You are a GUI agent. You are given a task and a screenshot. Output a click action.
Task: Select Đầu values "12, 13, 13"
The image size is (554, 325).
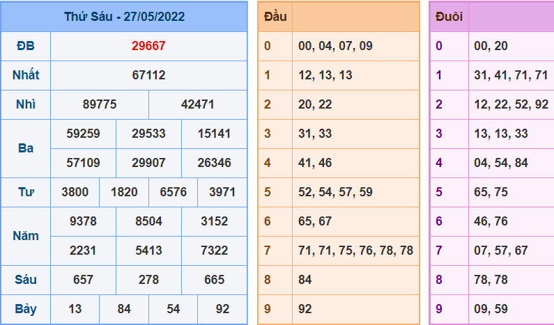coord(325,75)
